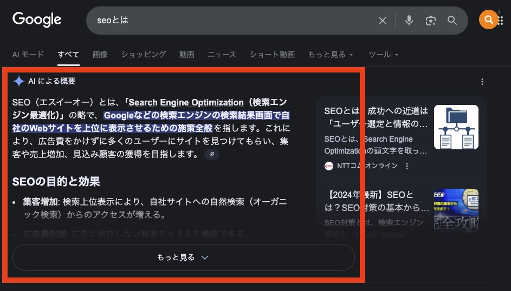The width and height of the screenshot is (511, 291).
Task: Open the ショート動画 tab
Action: click(x=272, y=54)
